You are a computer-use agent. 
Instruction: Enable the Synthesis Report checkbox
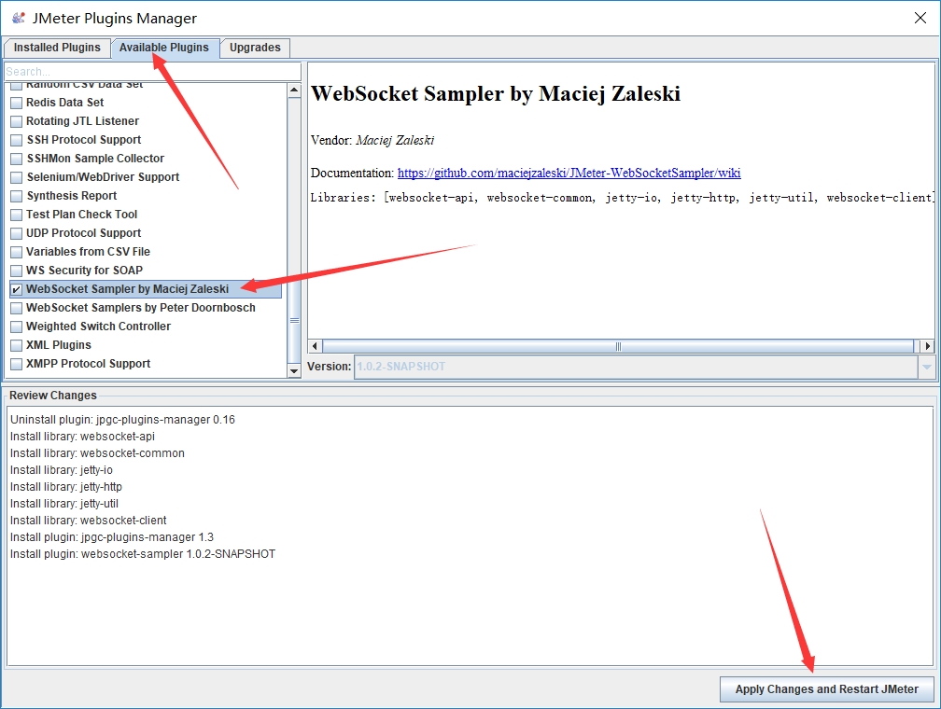[17, 196]
